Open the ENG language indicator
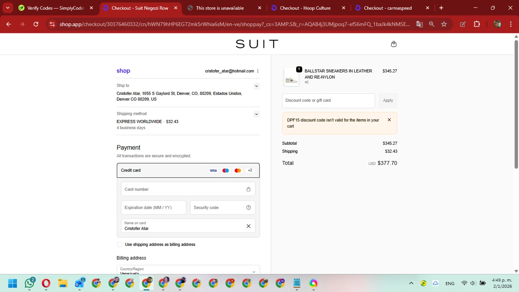 point(450,283)
